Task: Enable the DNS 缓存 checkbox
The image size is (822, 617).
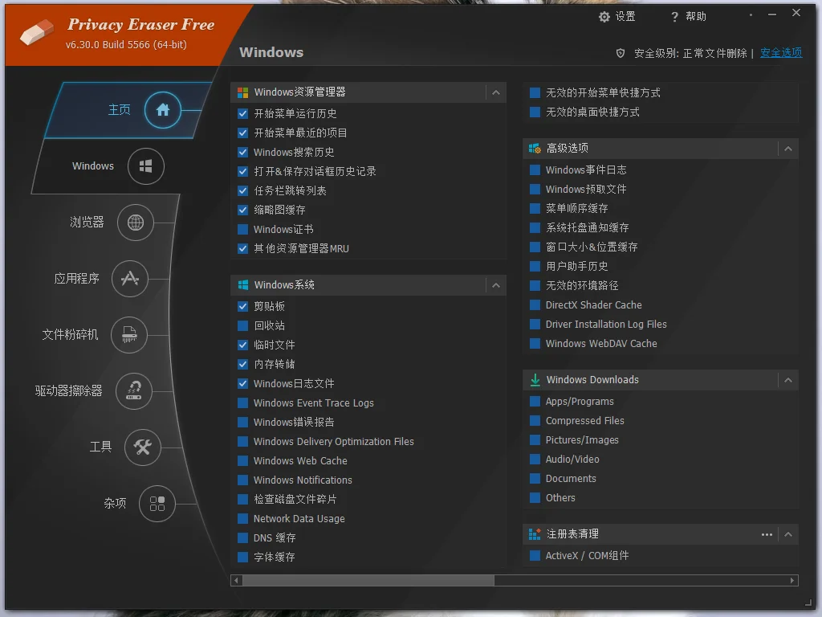Action: click(x=242, y=537)
